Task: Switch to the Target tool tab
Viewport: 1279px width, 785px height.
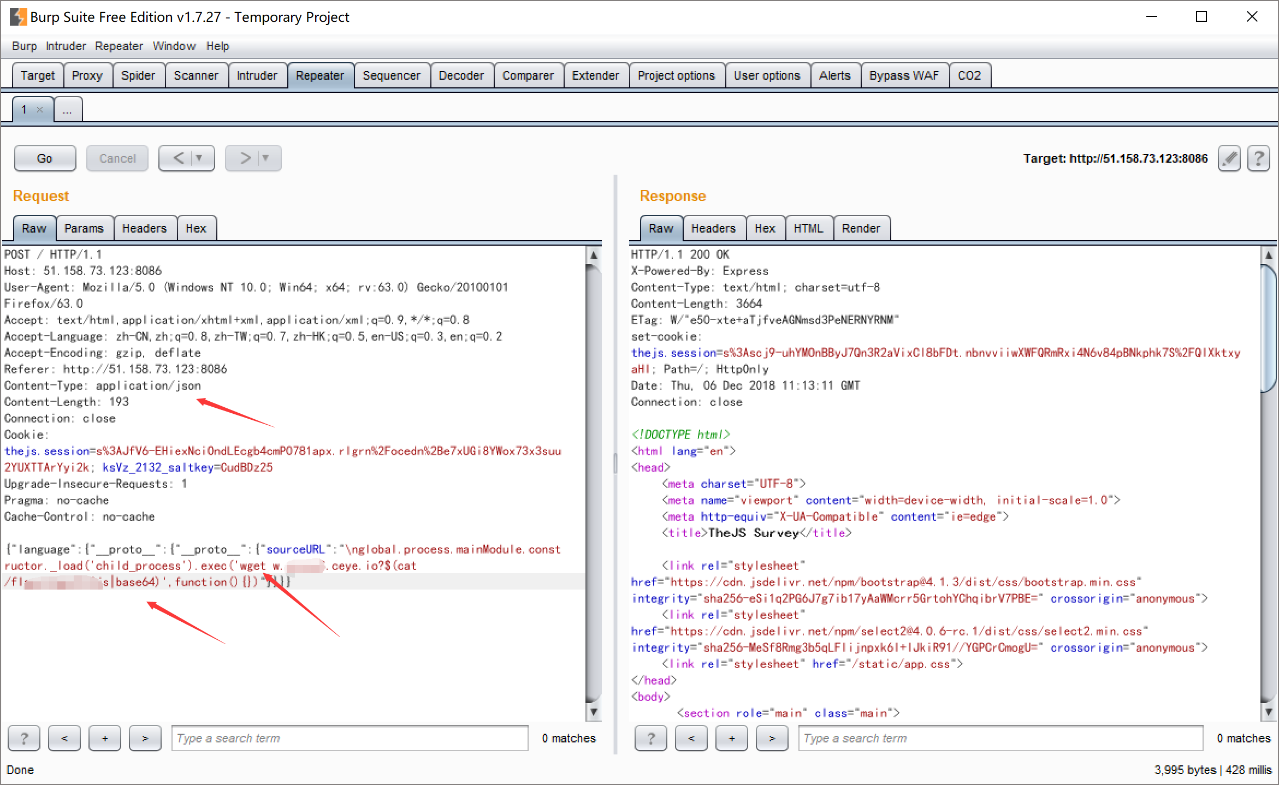Action: (38, 75)
